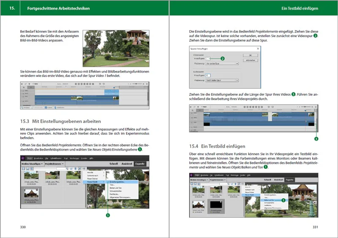Click the Premiere Elements logo in left screenshot
This screenshot has width=338, height=238.
[x=23, y=158]
